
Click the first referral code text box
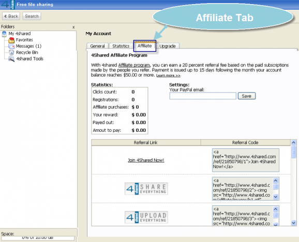246,160
